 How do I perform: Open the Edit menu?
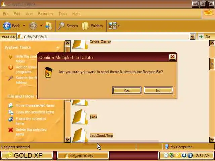click(x=17, y=14)
